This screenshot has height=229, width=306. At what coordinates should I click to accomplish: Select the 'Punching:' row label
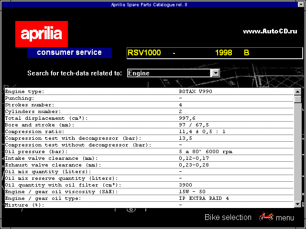[20, 98]
